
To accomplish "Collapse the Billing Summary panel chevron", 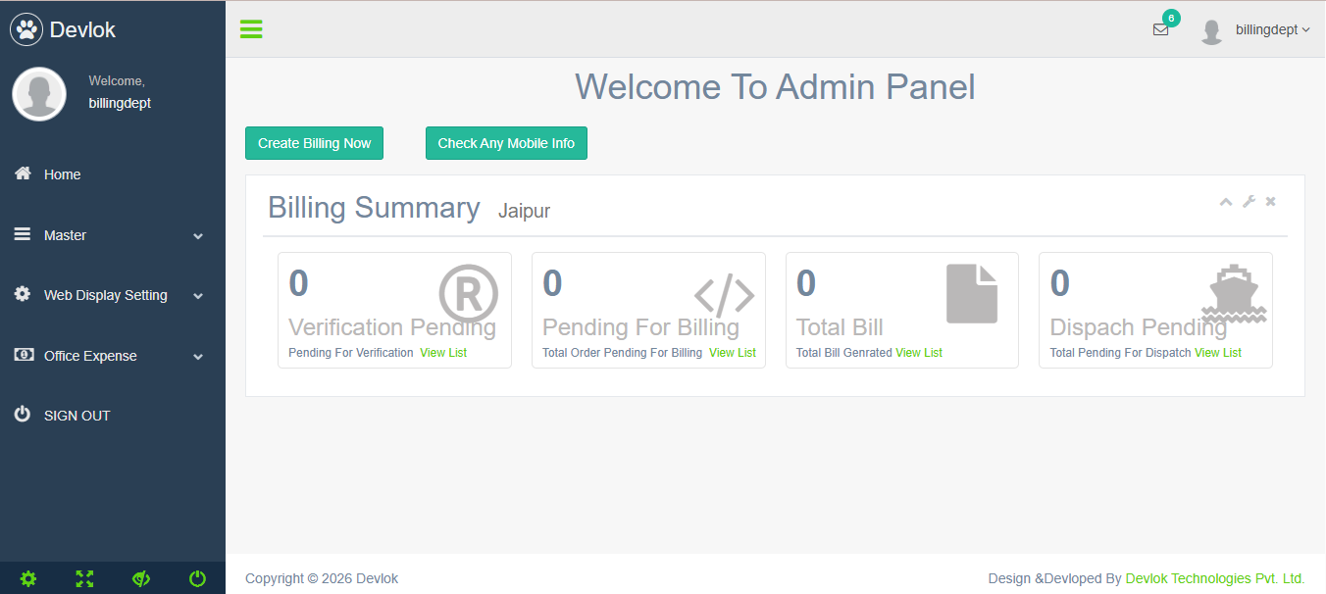I will point(1226,201).
